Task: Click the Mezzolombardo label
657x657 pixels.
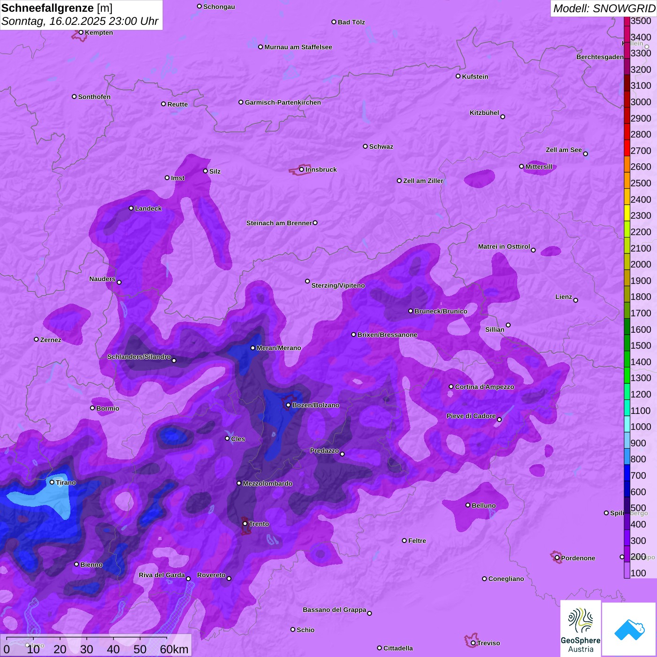Action: [x=267, y=483]
